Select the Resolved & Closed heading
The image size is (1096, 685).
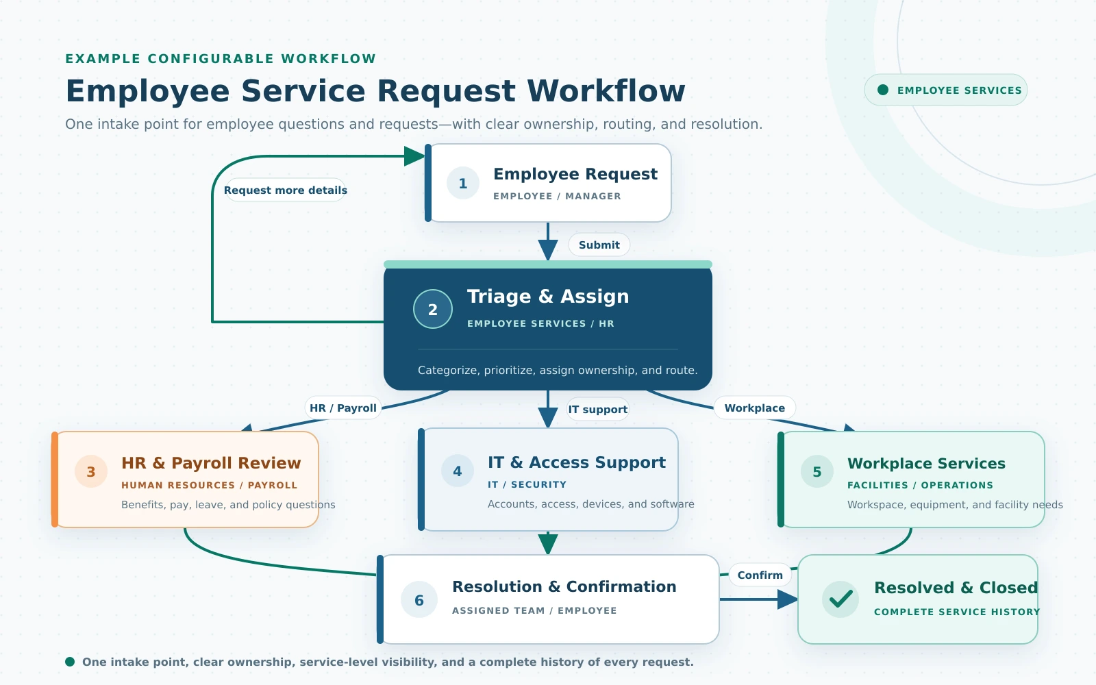pyautogui.click(x=956, y=588)
